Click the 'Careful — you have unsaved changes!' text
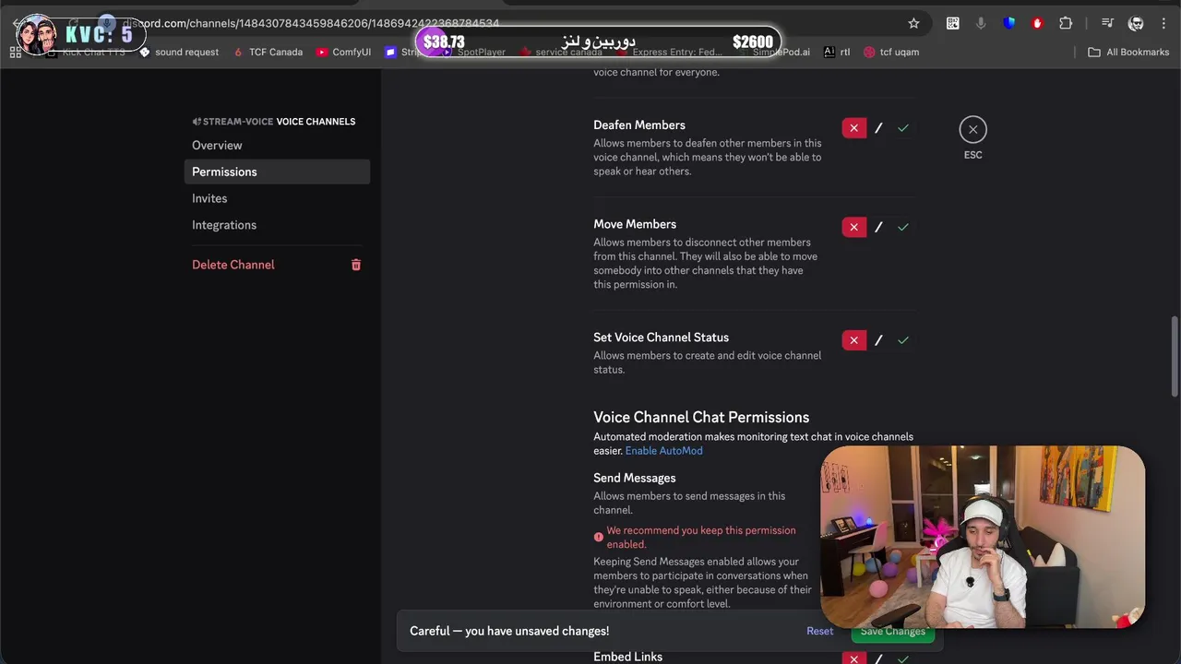Screen dimensions: 1181x664 click(509, 631)
